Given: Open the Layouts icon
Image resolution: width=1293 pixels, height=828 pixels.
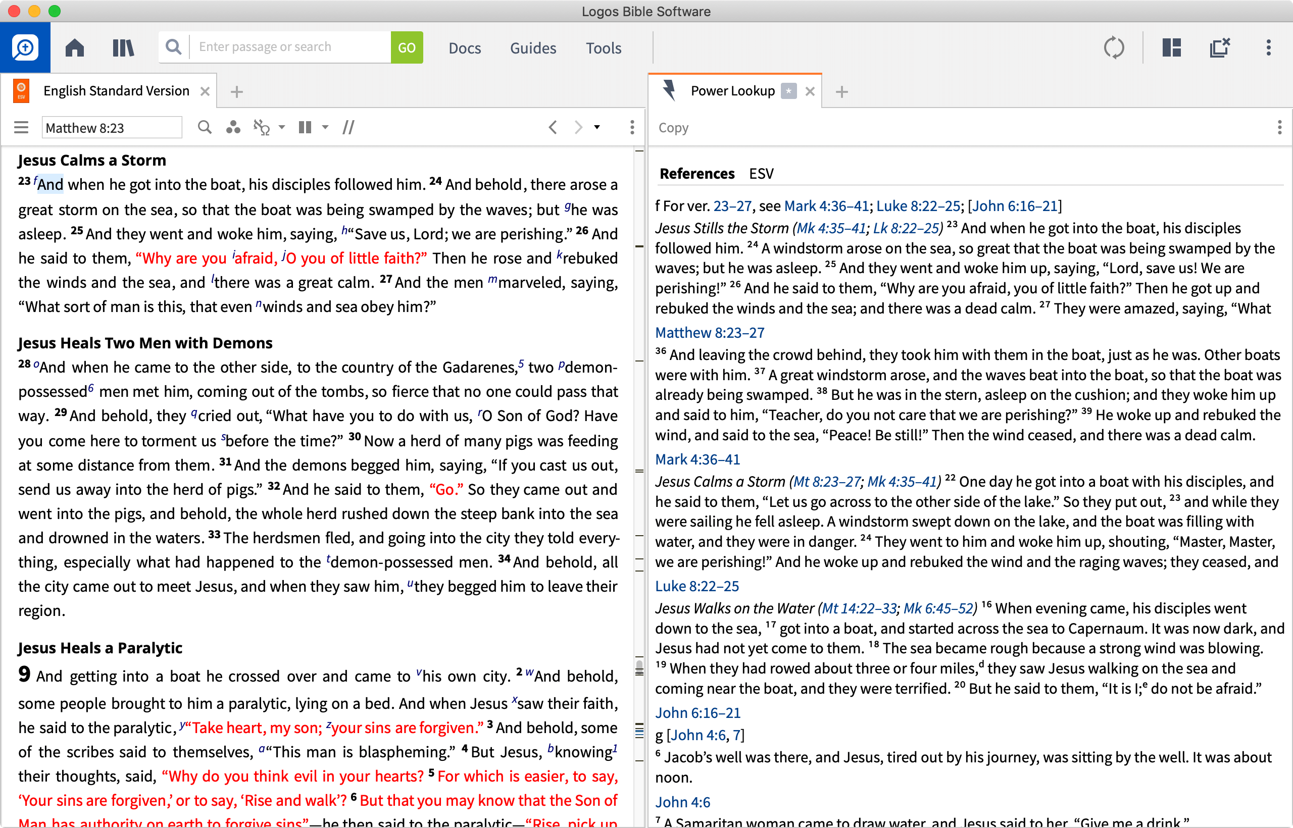Looking at the screenshot, I should (x=1171, y=48).
